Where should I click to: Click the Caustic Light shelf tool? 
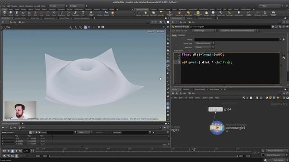point(221,13)
